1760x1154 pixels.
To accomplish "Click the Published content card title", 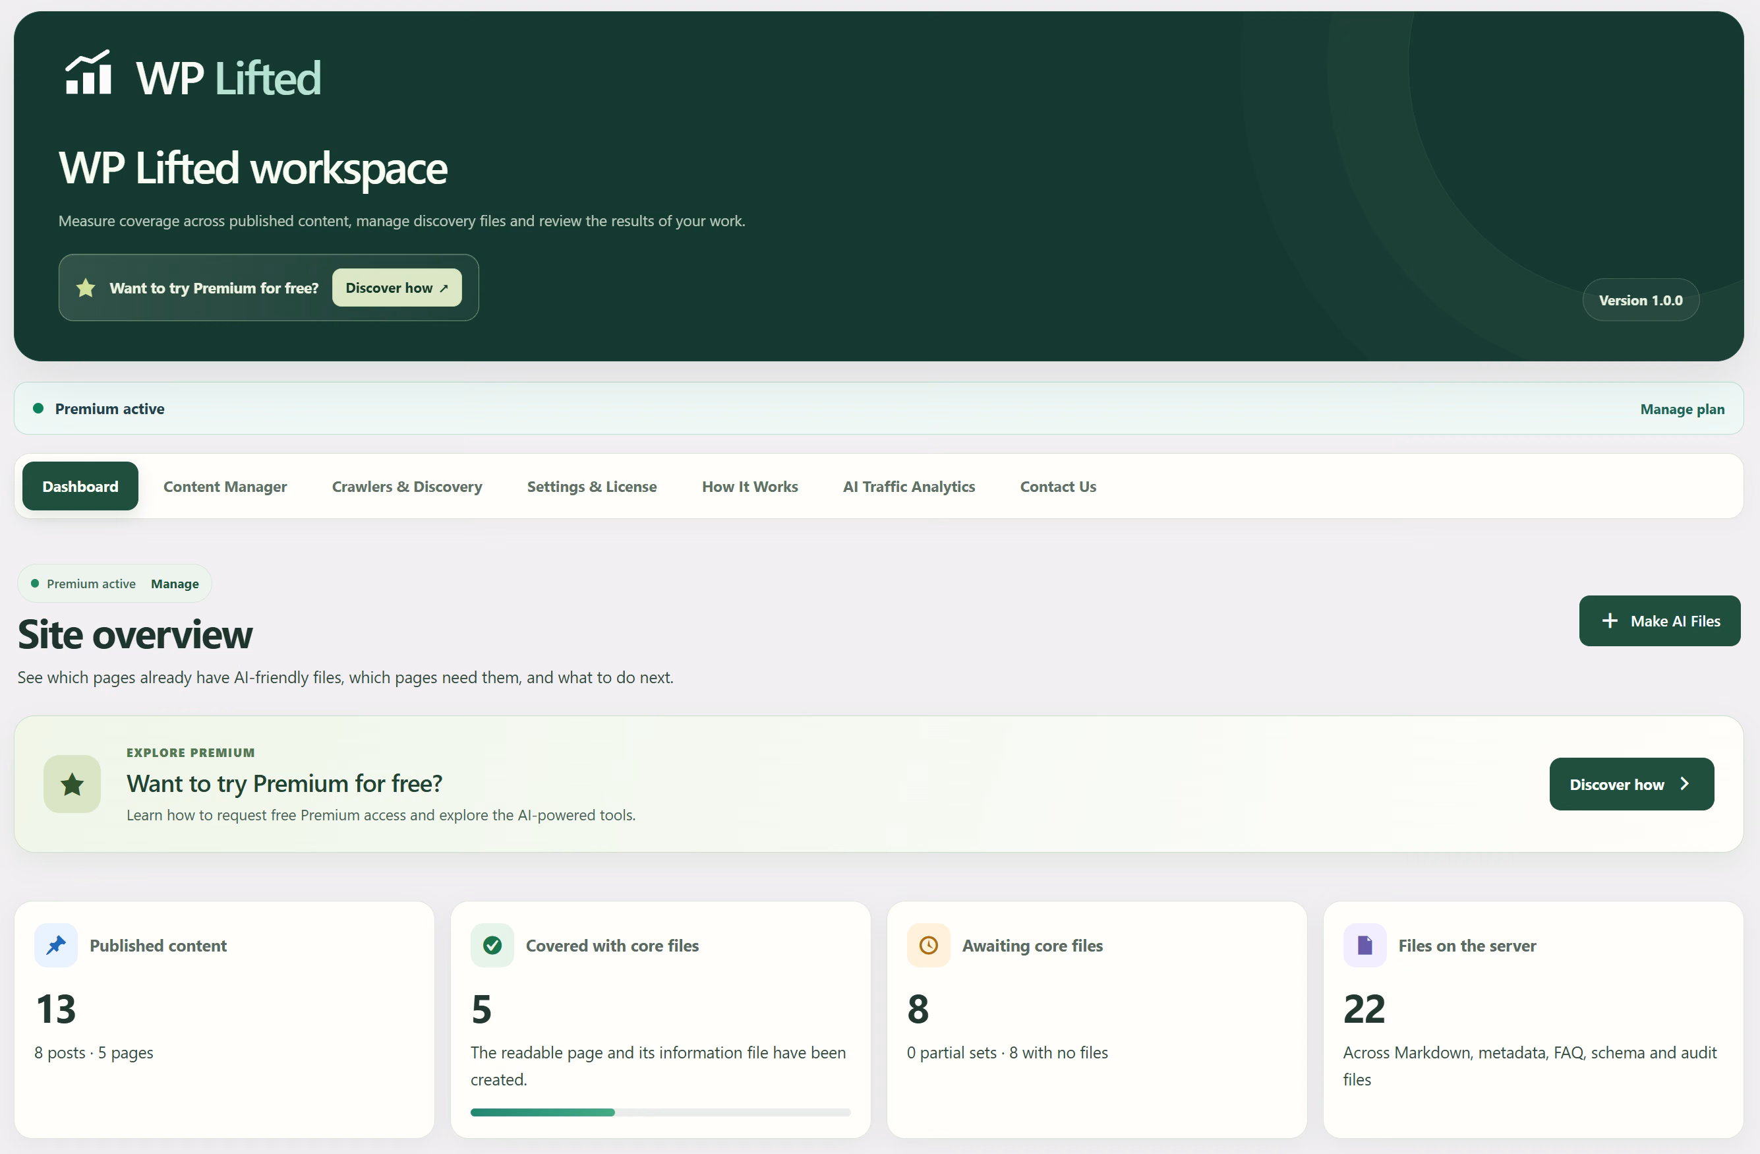I will [x=158, y=946].
